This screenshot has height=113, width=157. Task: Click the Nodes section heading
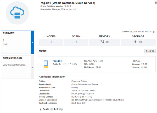point(43,51)
